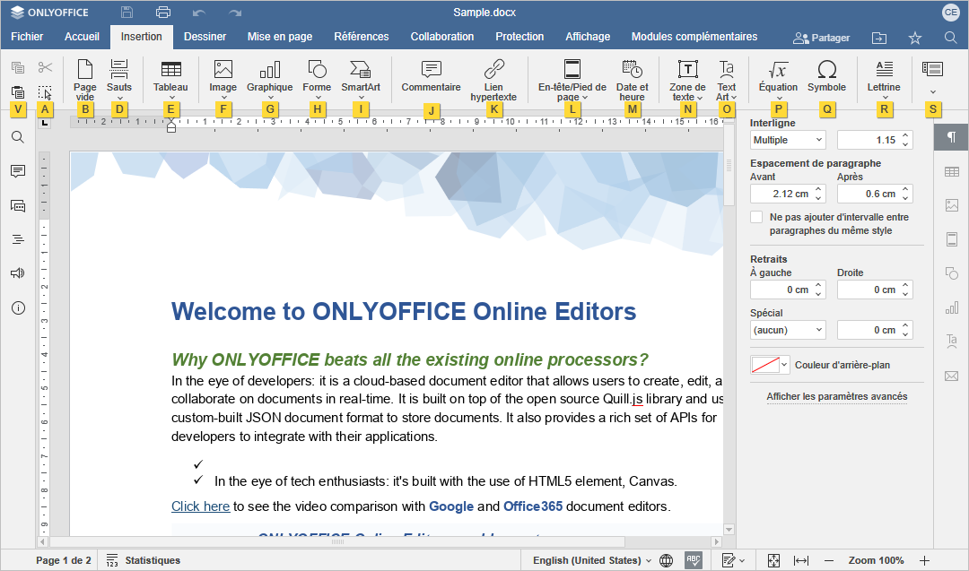969x571 pixels.
Task: Click the Partager button
Action: (822, 38)
